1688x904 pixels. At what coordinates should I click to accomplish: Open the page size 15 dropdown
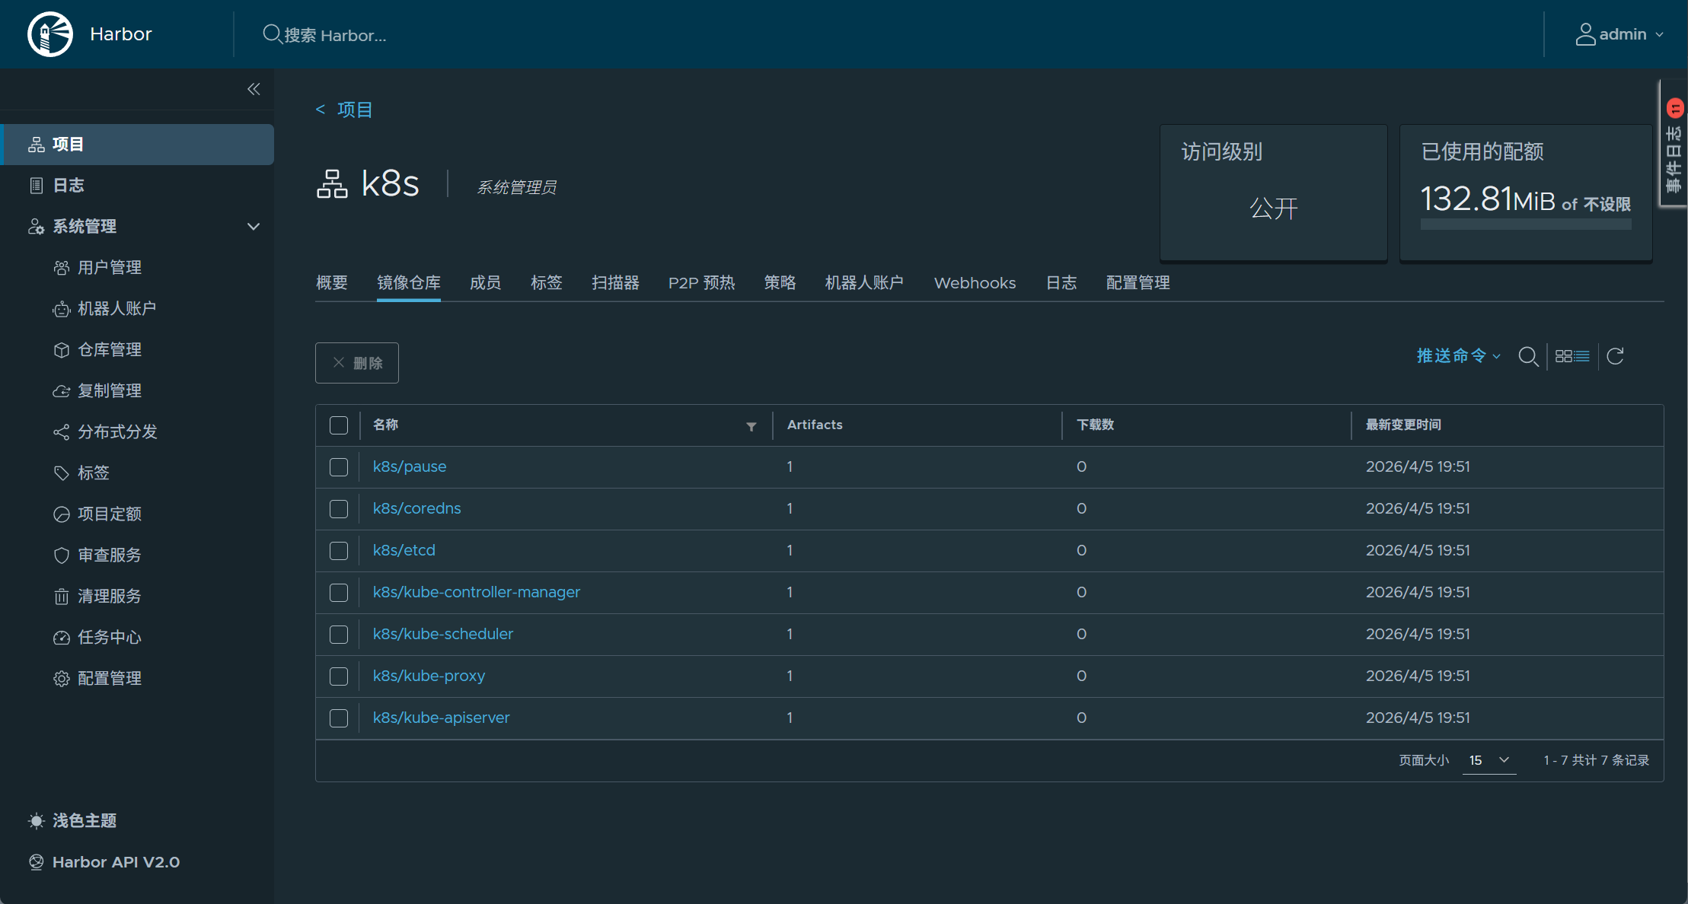pos(1489,760)
